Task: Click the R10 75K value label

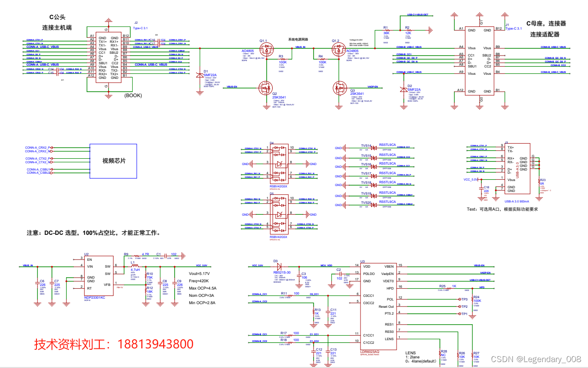Action: 149,277
